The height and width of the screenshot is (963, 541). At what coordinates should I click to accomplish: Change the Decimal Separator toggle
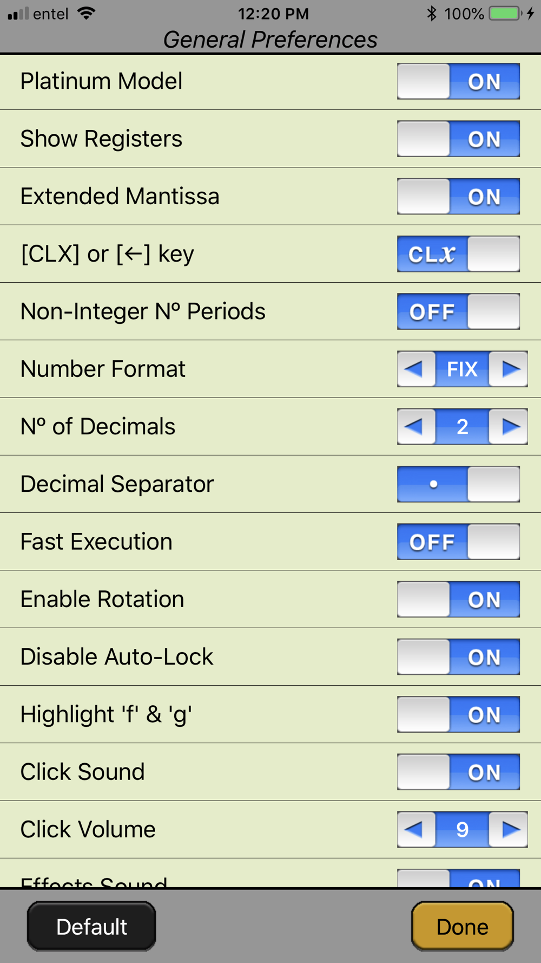[x=458, y=484]
